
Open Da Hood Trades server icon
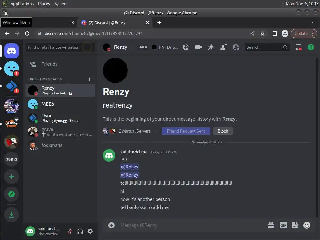[x=12, y=124]
